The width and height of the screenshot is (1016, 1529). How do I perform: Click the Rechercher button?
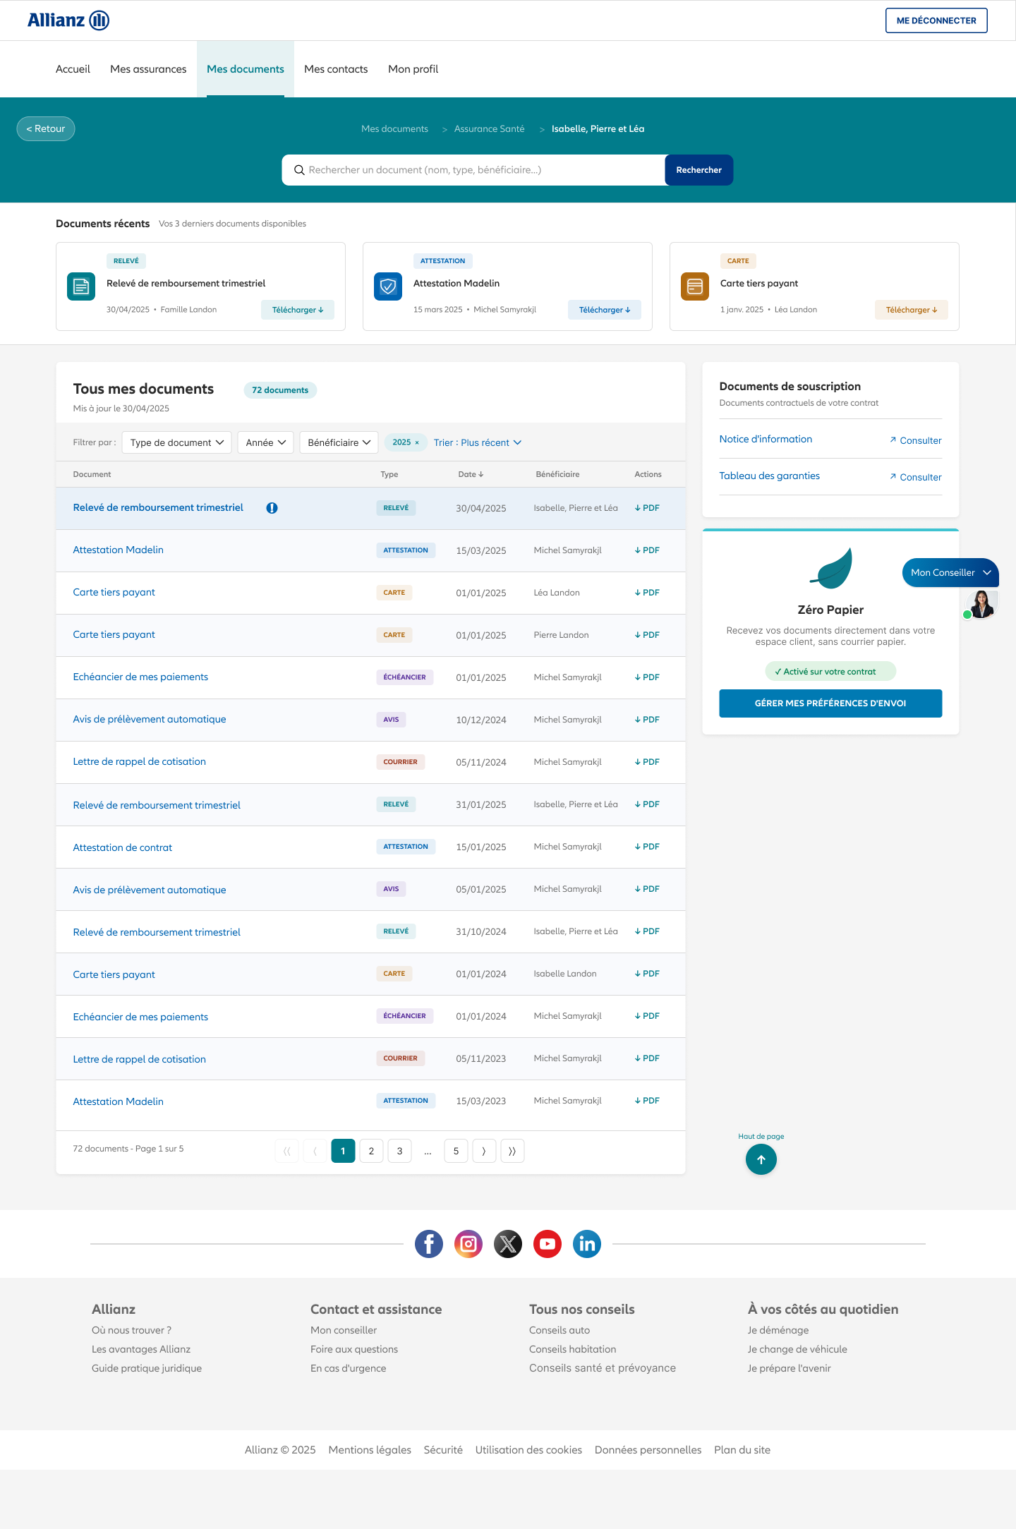tap(699, 170)
